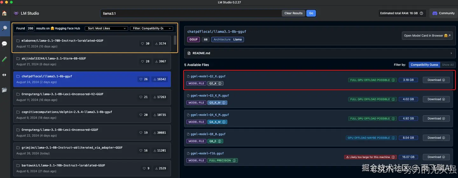Click the README.md document icon
Viewport: 458px width, 178px height.
coord(189,53)
